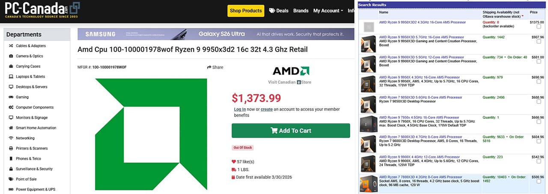Viewport: 548px width, 194px height.
Task: Tick the checkbox for Ryzen 7 9850X3D
Action: pos(539,102)
